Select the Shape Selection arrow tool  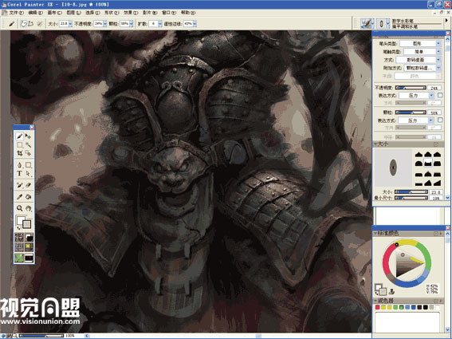click(x=28, y=173)
